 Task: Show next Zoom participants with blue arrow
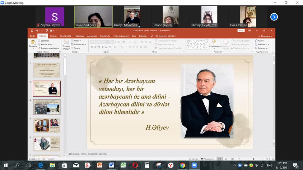[x=274, y=17]
